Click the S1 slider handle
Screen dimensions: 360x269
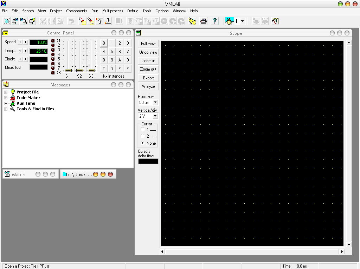(x=68, y=70)
